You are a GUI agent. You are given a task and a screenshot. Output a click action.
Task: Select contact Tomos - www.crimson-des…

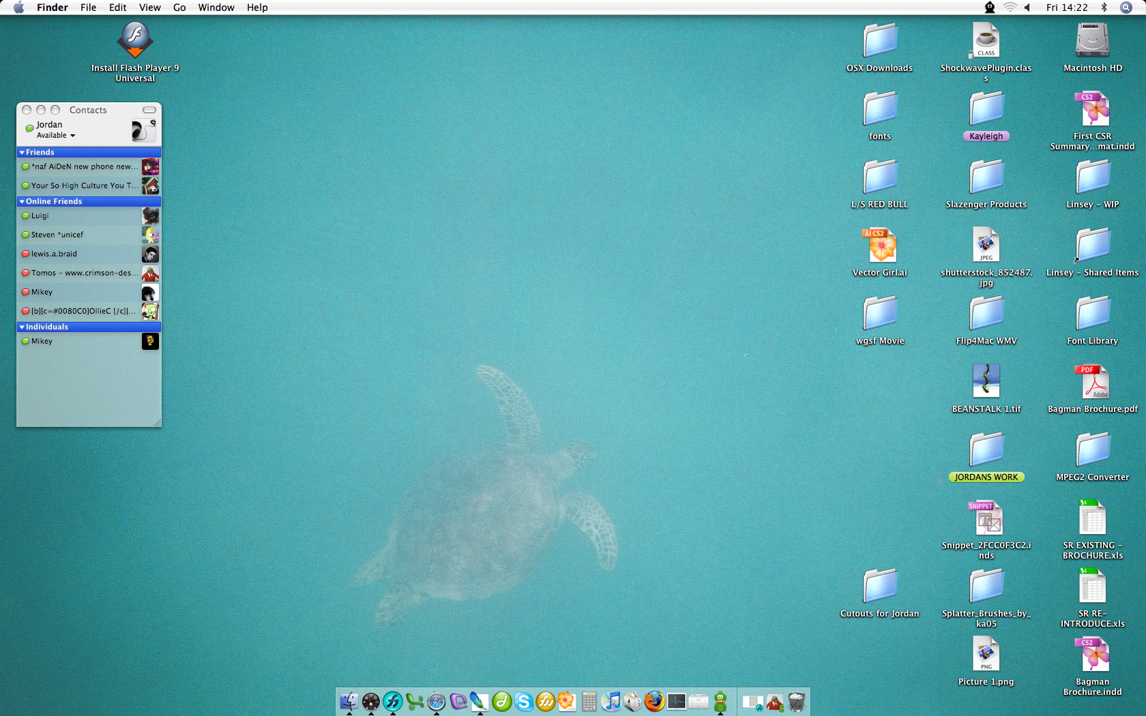[x=89, y=273]
